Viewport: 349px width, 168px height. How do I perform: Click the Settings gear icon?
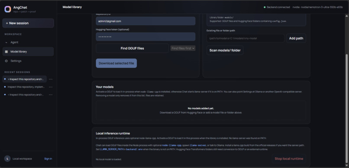point(6,61)
